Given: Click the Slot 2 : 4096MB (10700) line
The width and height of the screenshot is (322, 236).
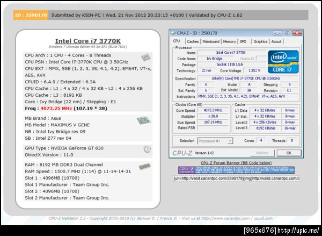Looking at the screenshot, I should (x=52, y=191).
